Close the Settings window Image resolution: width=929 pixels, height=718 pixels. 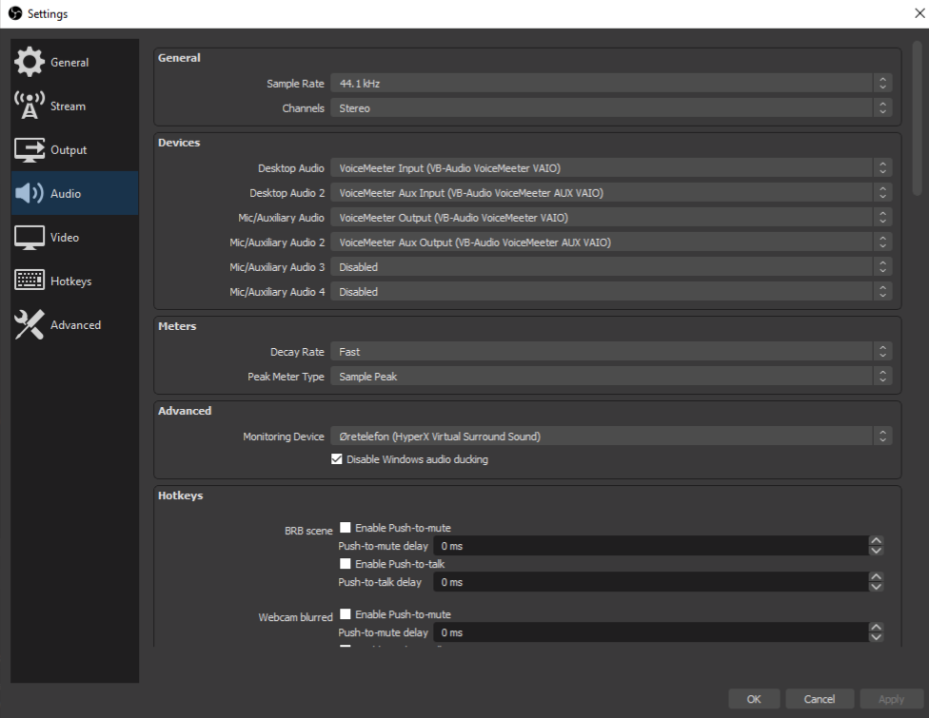click(x=919, y=13)
